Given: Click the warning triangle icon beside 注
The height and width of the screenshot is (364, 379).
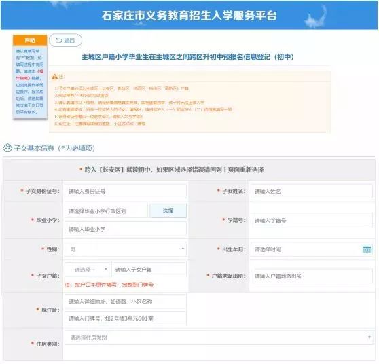Looking at the screenshot, I should [54, 77].
